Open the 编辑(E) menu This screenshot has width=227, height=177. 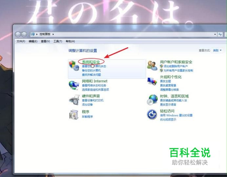[33, 41]
